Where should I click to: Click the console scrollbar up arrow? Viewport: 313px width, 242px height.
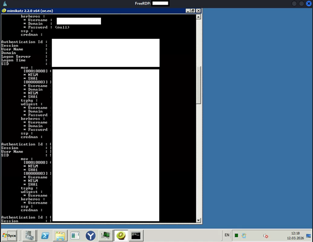pyautogui.click(x=198, y=17)
